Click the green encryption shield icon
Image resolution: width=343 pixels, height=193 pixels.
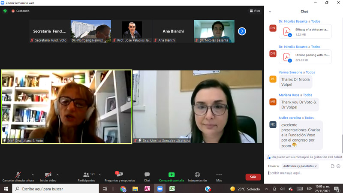(x=5, y=11)
